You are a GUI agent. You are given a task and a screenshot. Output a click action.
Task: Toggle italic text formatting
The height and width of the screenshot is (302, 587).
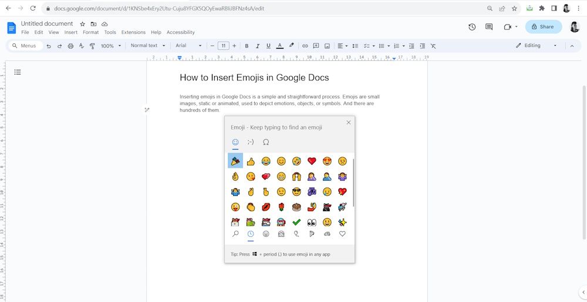tap(258, 46)
